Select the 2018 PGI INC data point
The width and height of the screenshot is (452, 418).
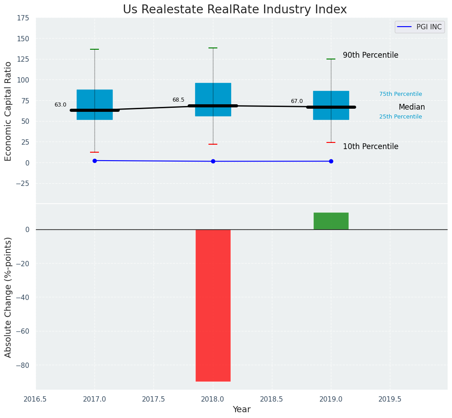(213, 161)
